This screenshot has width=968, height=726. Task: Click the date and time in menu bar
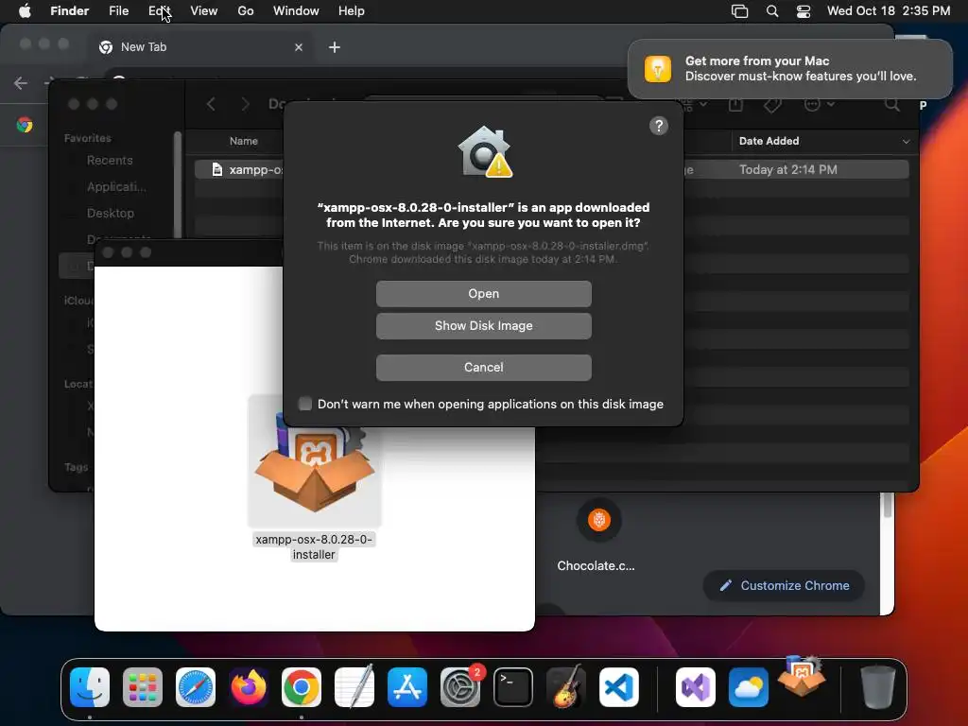pos(889,11)
